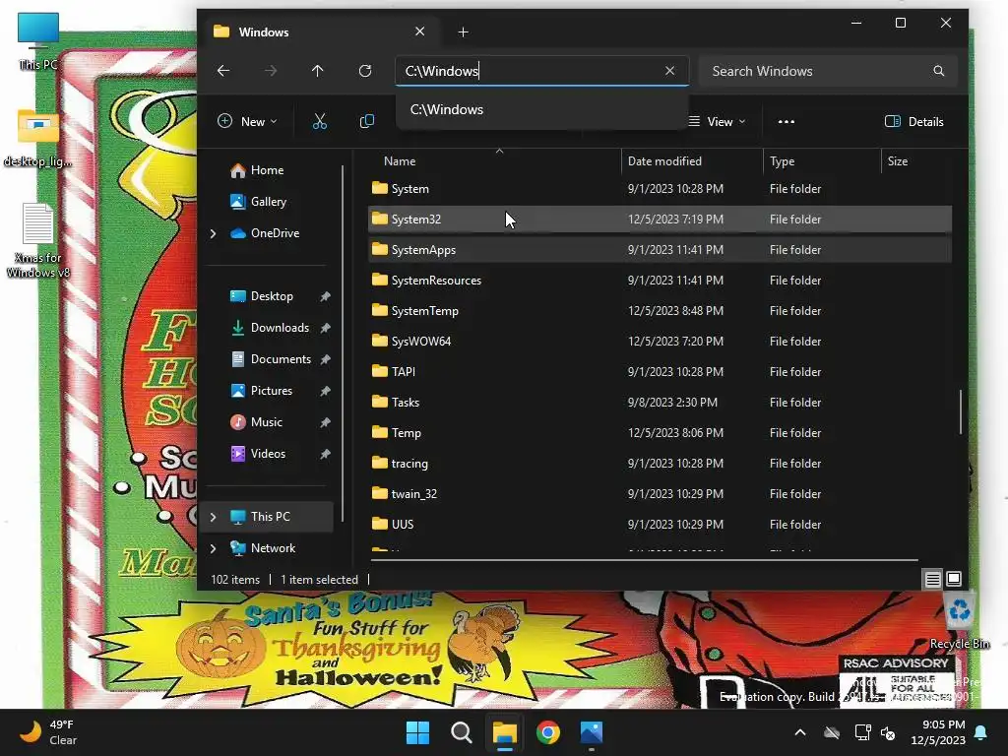
Task: Open pinned Videos folder
Action: coord(268,454)
